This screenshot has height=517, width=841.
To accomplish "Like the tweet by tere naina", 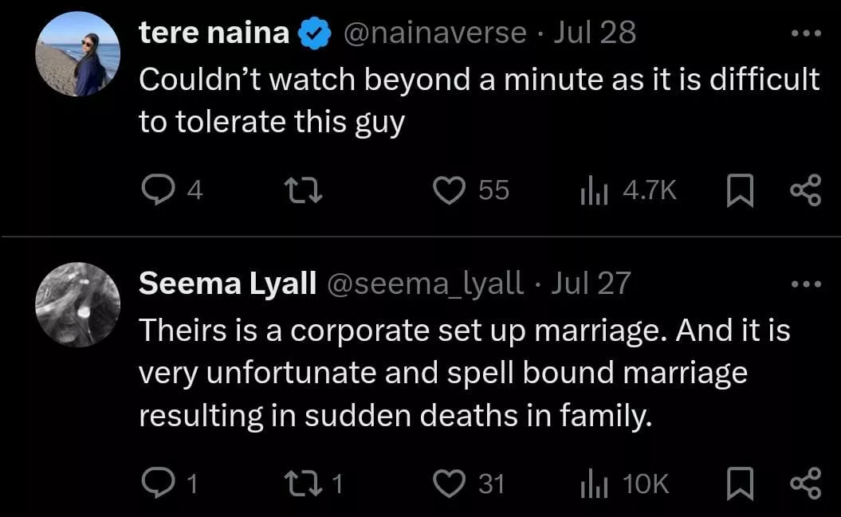I will coord(448,190).
